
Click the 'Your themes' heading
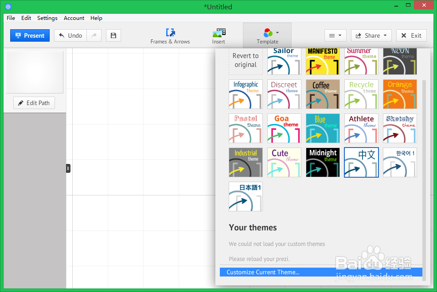(x=253, y=227)
